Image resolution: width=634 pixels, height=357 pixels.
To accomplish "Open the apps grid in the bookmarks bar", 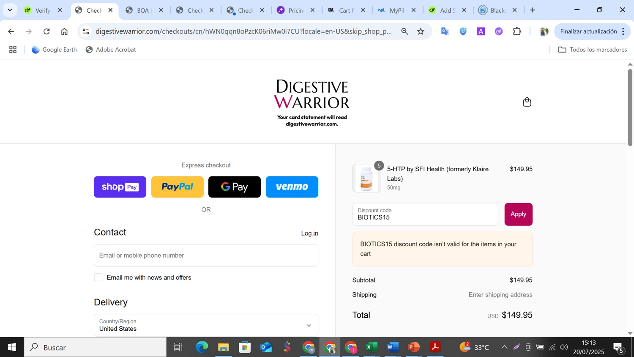I will (13, 50).
